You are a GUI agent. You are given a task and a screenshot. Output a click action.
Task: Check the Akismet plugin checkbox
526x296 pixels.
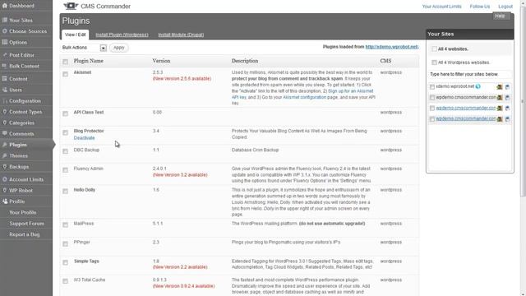pos(66,74)
